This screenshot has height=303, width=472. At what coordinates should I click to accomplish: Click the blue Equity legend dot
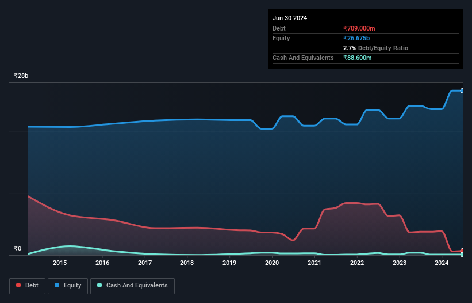tap(57, 285)
